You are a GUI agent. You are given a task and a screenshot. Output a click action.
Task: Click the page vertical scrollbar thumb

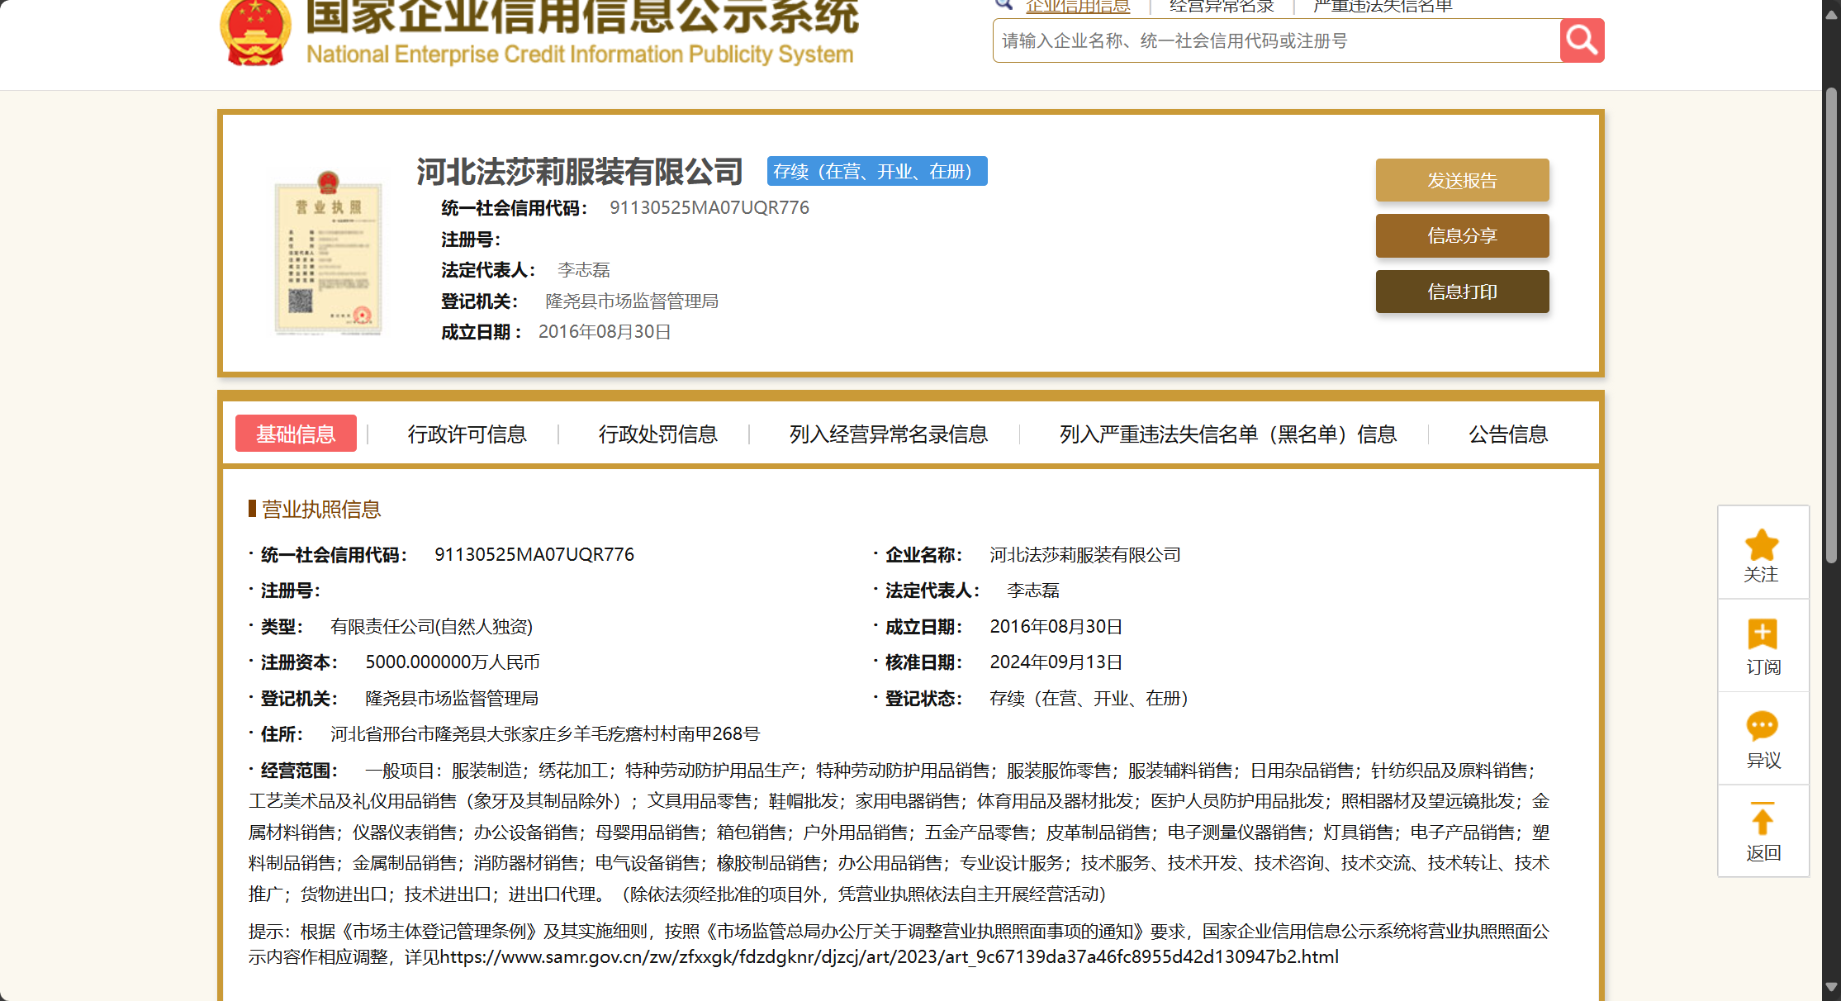point(1832,326)
